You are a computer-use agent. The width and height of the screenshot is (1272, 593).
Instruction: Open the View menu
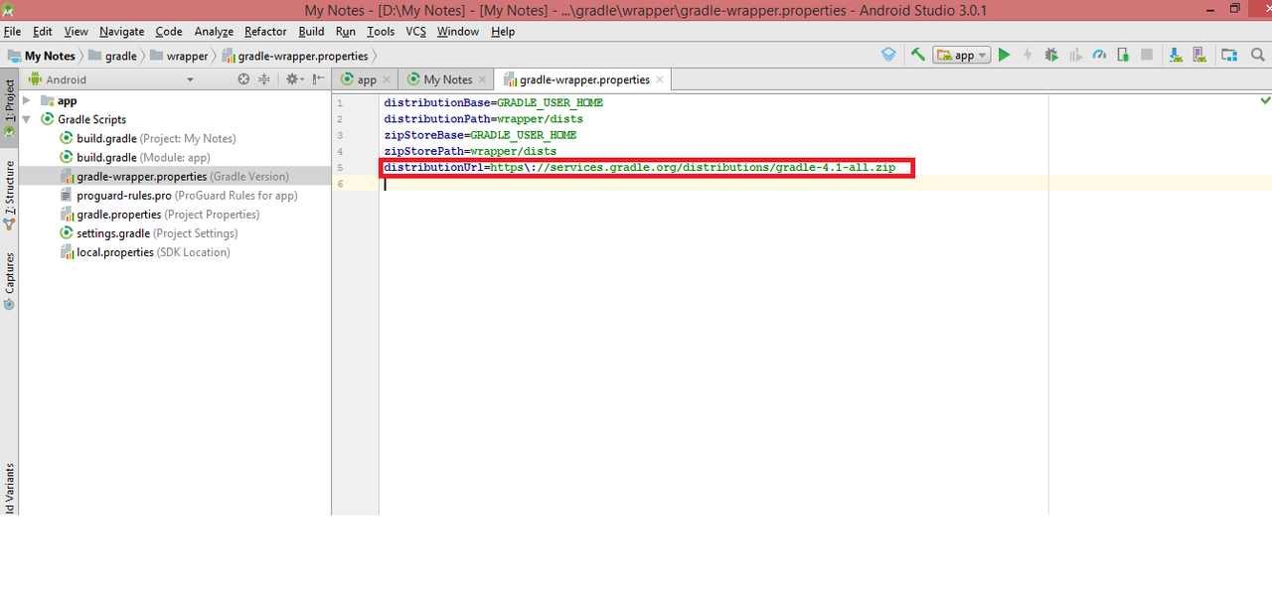(76, 32)
